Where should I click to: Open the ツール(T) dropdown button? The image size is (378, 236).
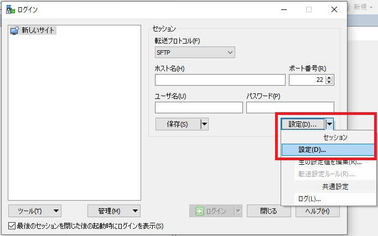pyautogui.click(x=35, y=211)
